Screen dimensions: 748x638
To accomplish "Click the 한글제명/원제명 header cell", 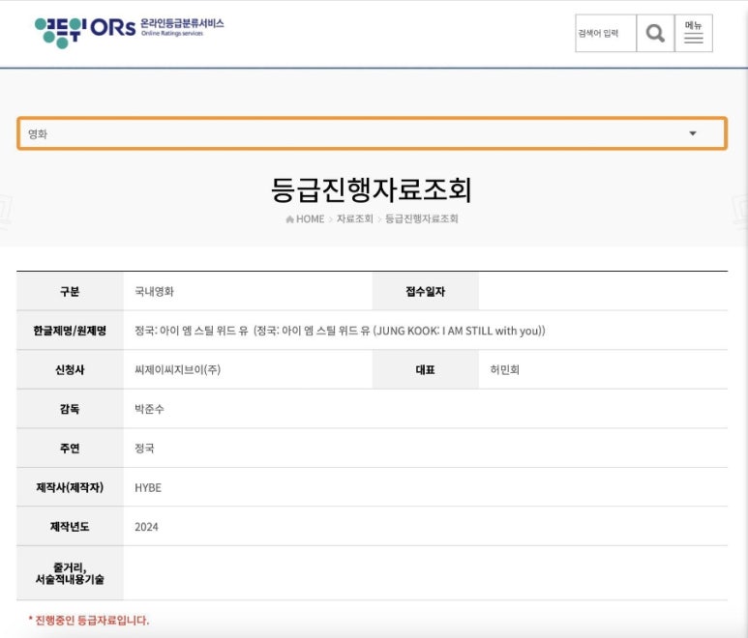I will tap(70, 331).
